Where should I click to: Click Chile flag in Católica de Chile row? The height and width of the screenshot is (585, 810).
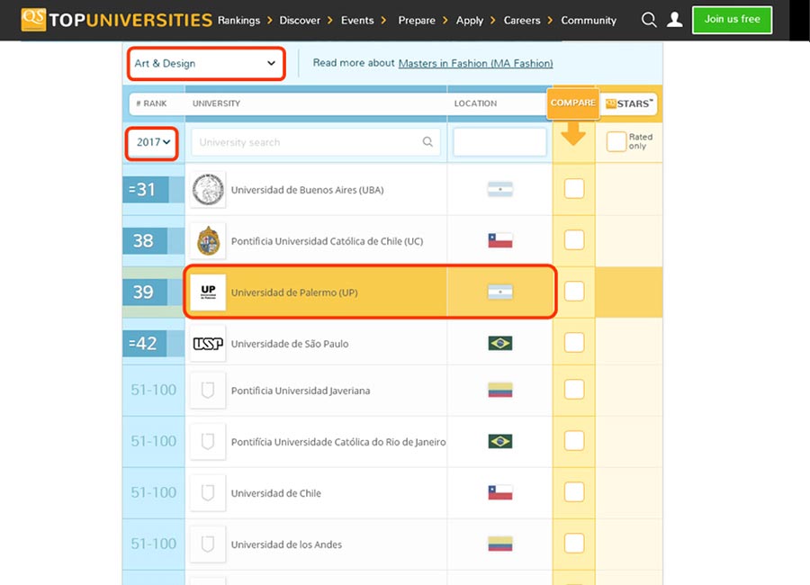500,240
